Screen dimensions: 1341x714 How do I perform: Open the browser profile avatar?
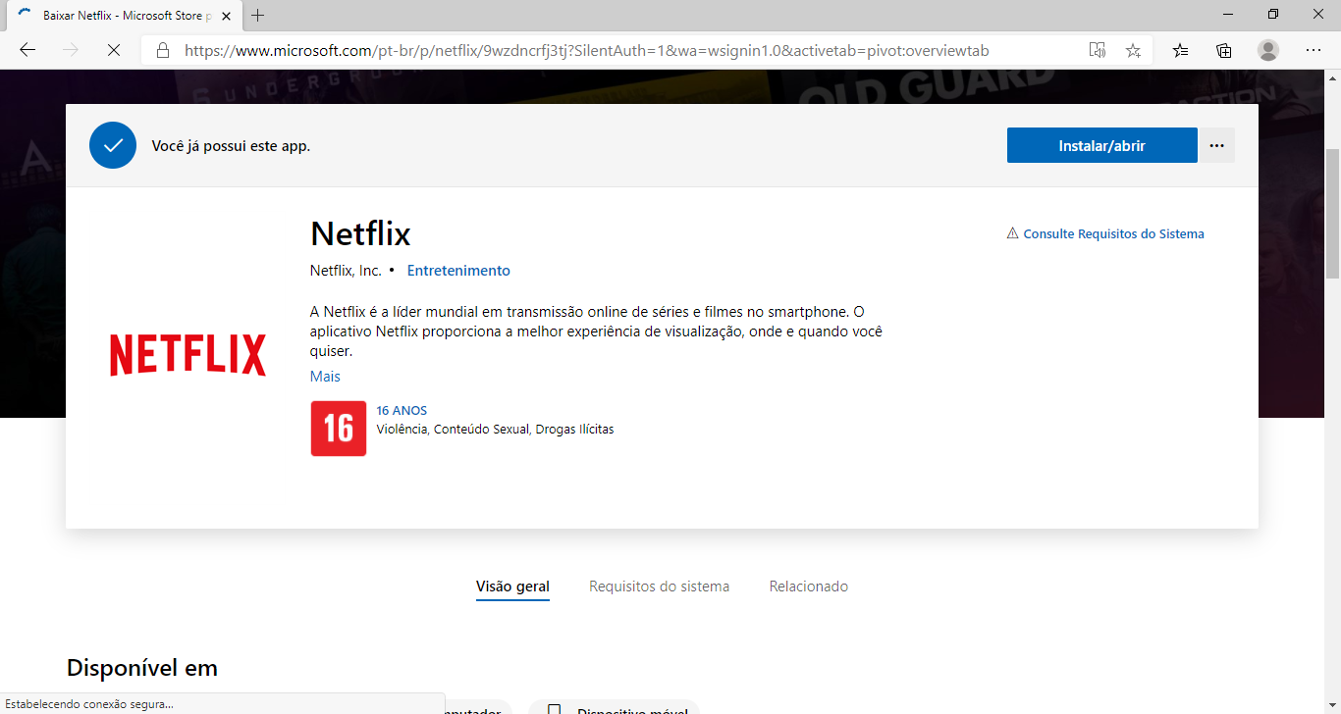click(1268, 50)
